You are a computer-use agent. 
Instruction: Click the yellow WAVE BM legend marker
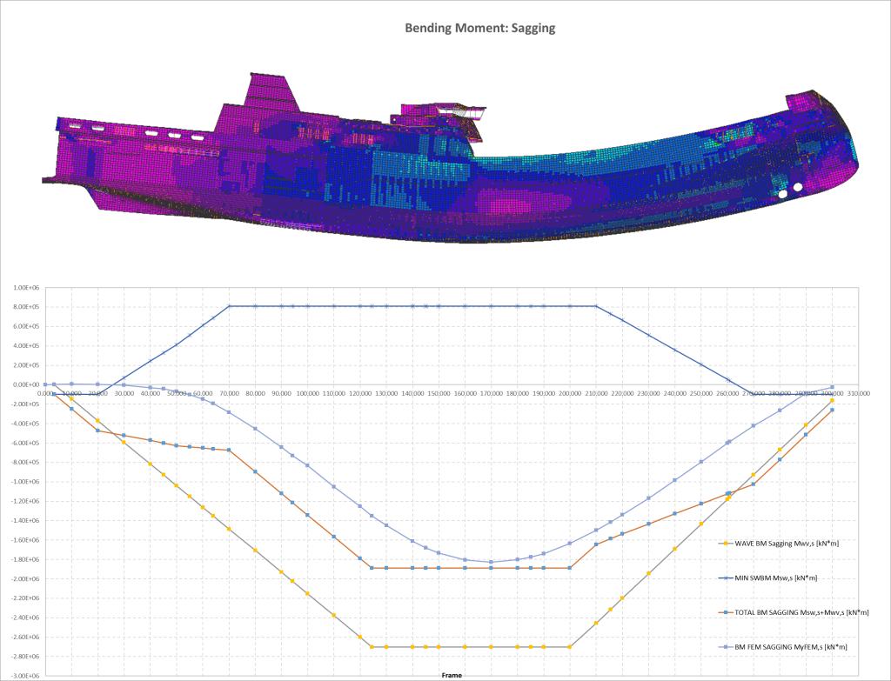pyautogui.click(x=726, y=544)
